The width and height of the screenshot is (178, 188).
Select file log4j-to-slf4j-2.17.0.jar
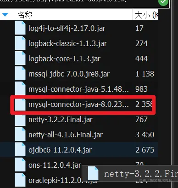[67, 28]
